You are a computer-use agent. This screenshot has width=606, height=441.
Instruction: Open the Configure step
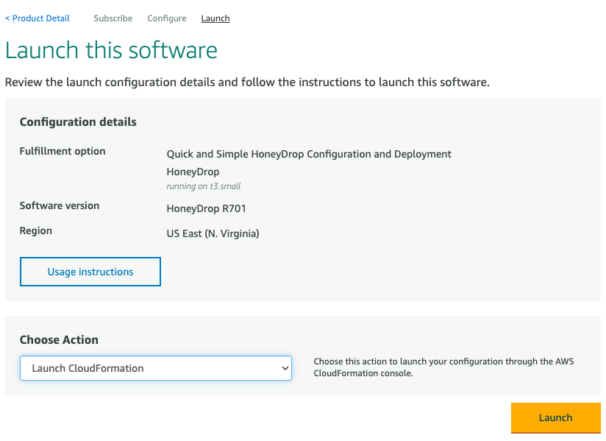coord(166,18)
